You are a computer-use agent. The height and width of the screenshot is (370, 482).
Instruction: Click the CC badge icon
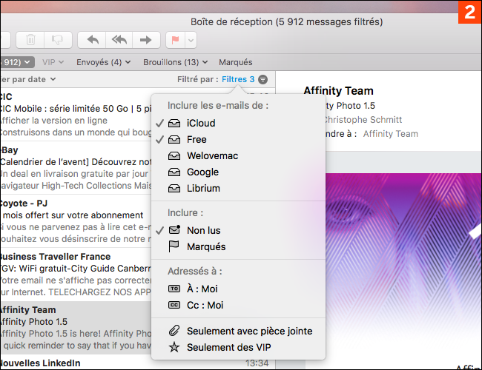coord(174,305)
